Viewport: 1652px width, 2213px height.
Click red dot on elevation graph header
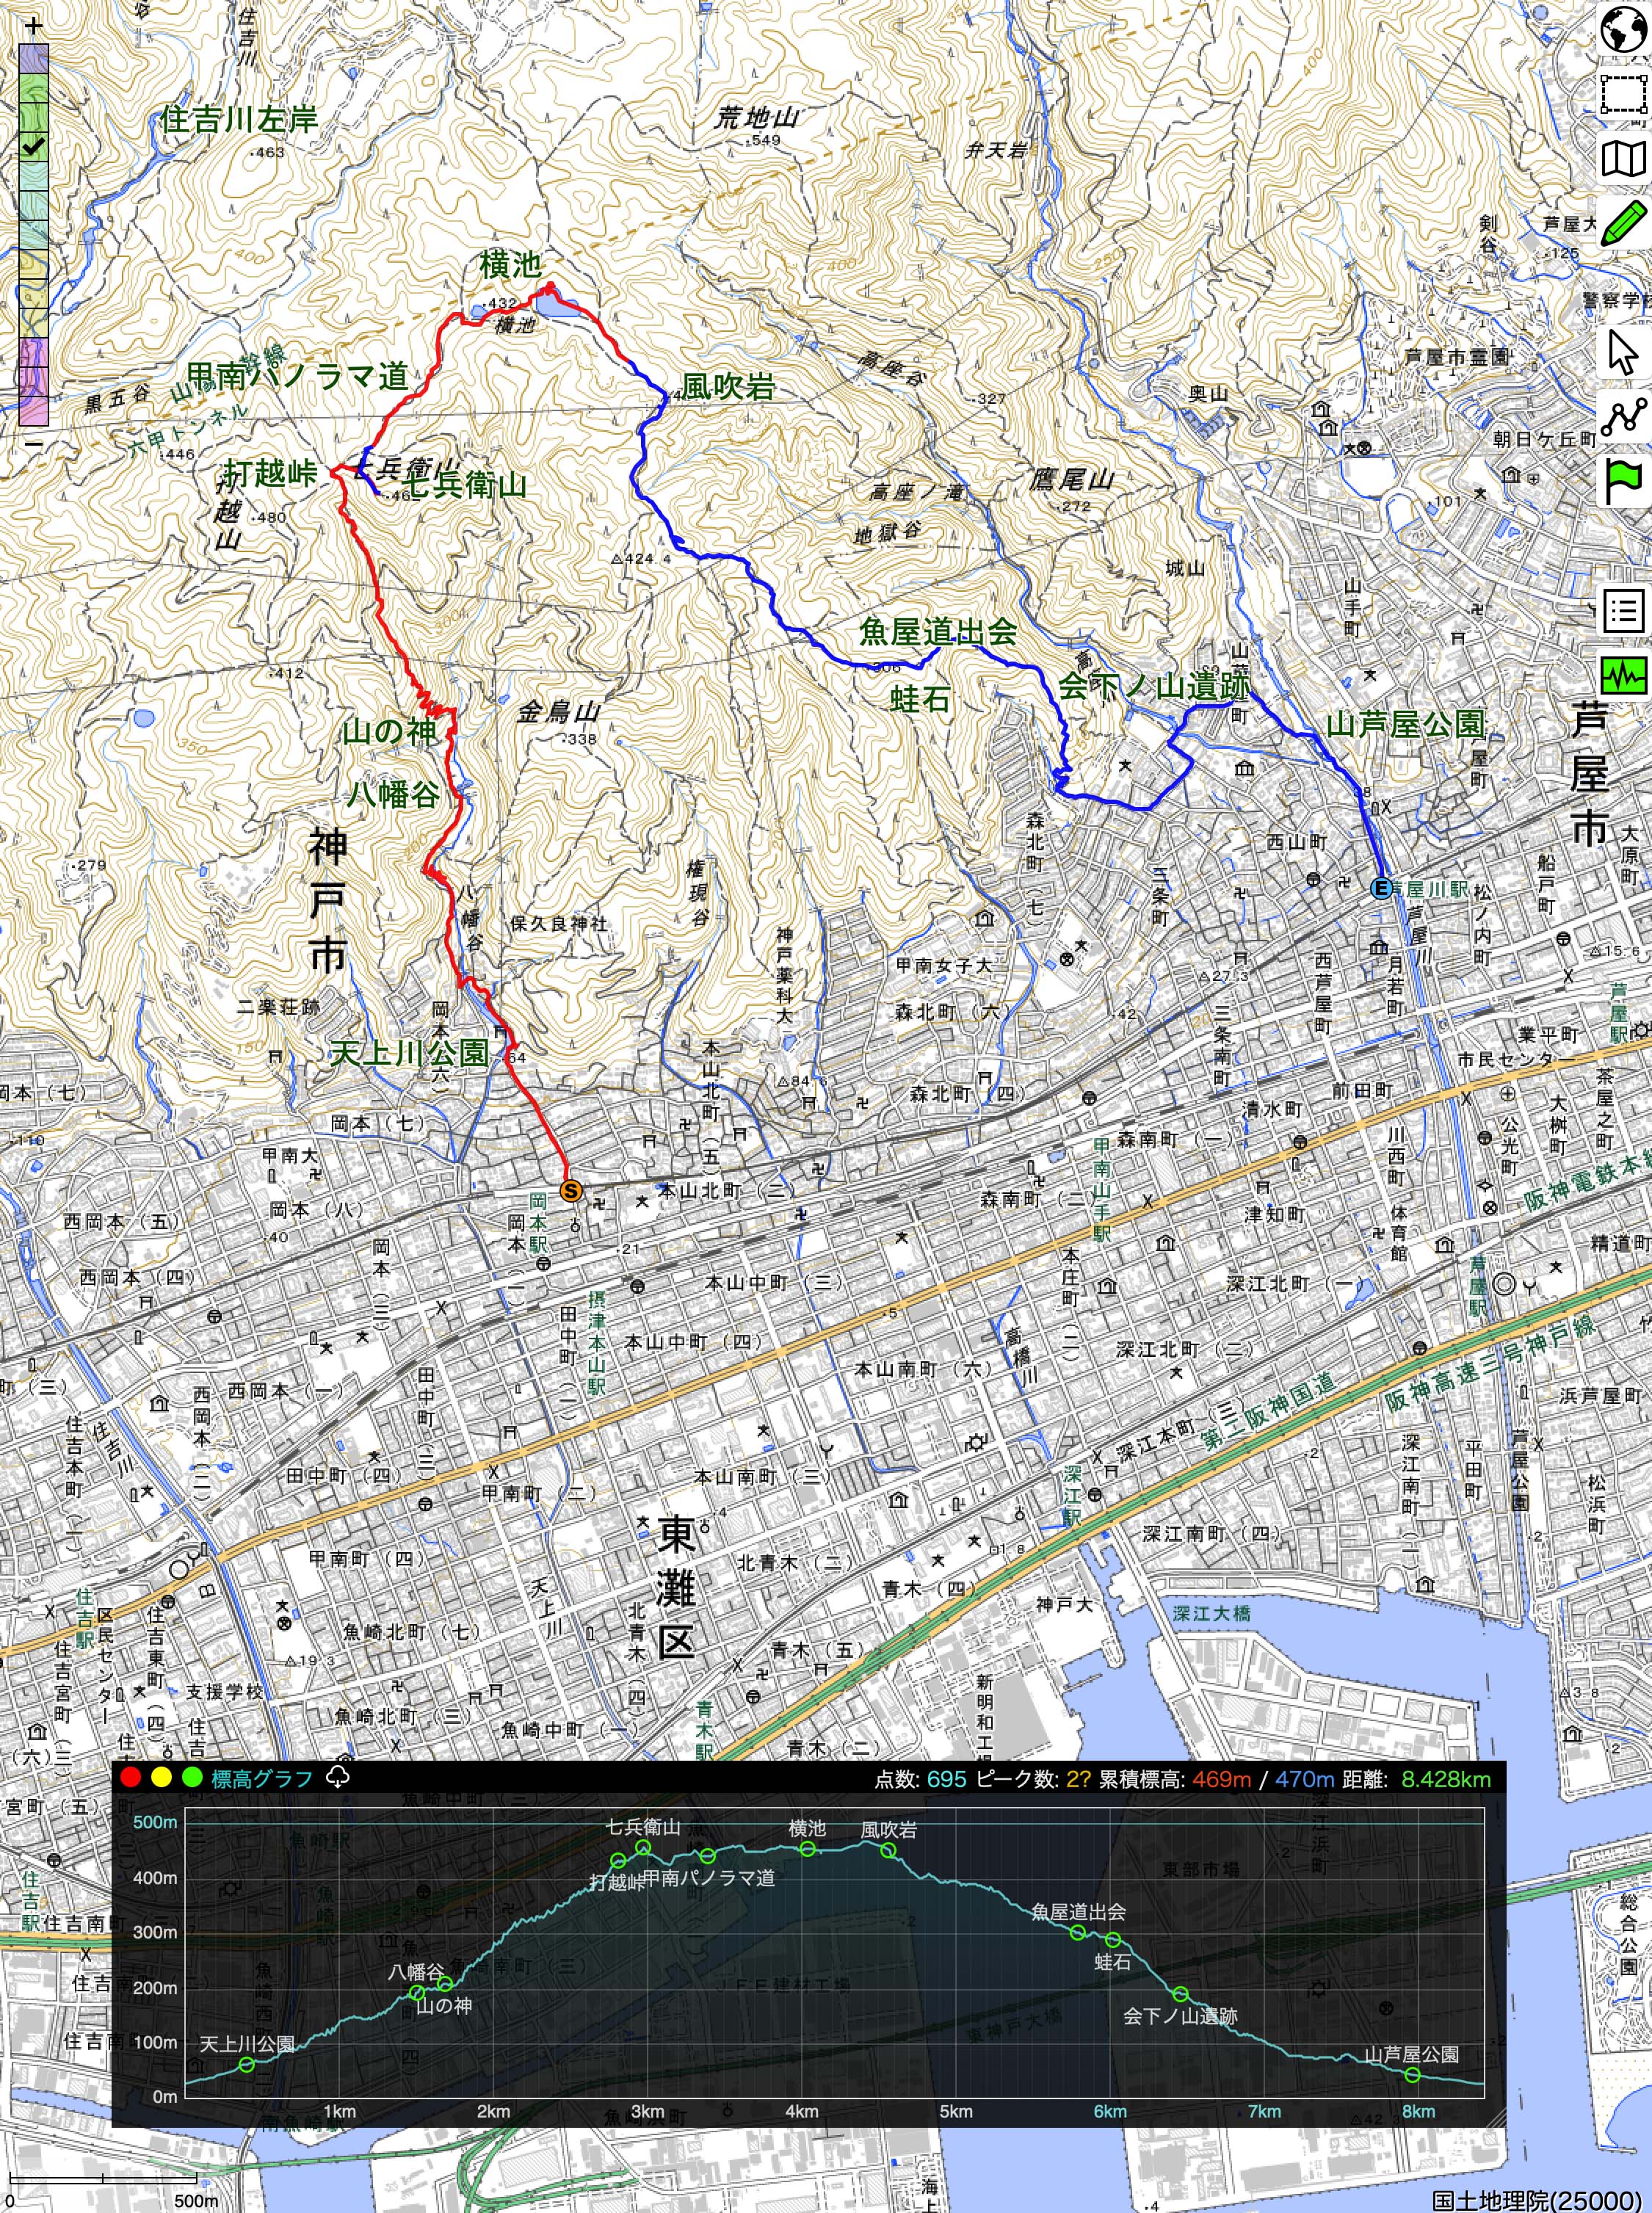tap(130, 1778)
